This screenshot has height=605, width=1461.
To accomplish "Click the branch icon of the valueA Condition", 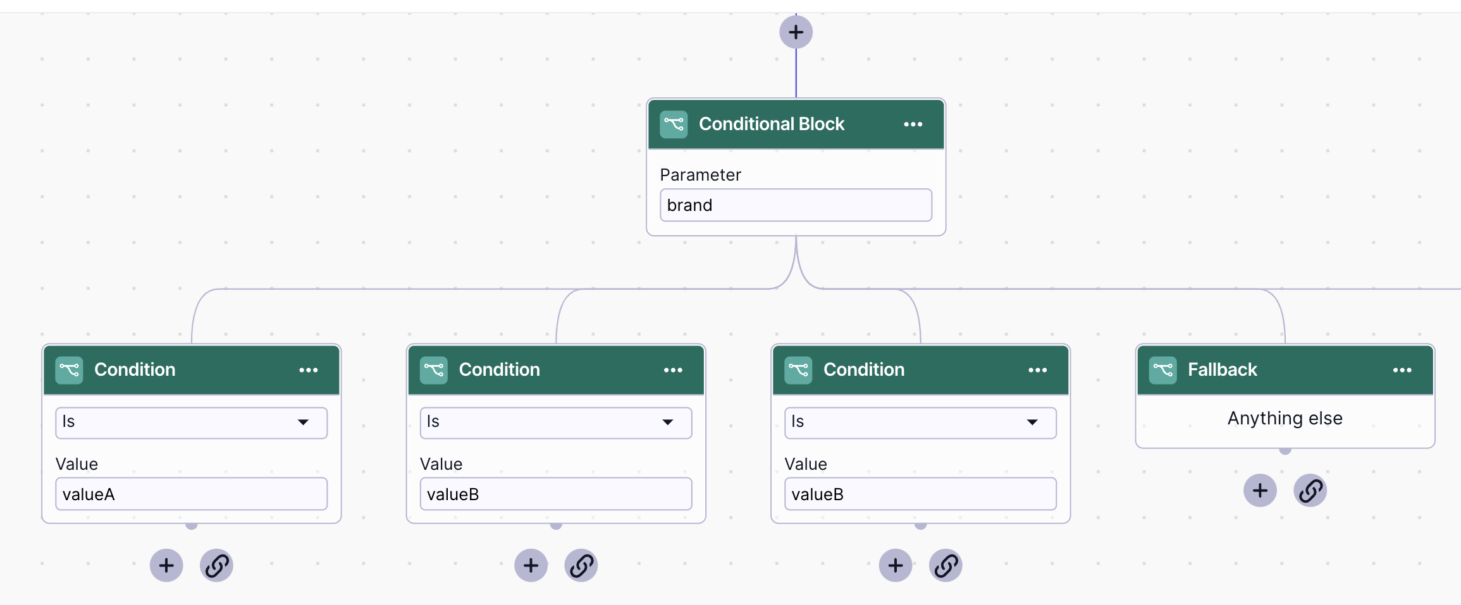I will [x=69, y=370].
